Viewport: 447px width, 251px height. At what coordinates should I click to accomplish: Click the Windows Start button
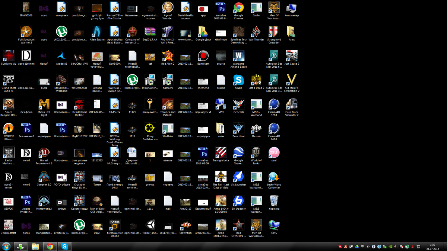point(6,246)
